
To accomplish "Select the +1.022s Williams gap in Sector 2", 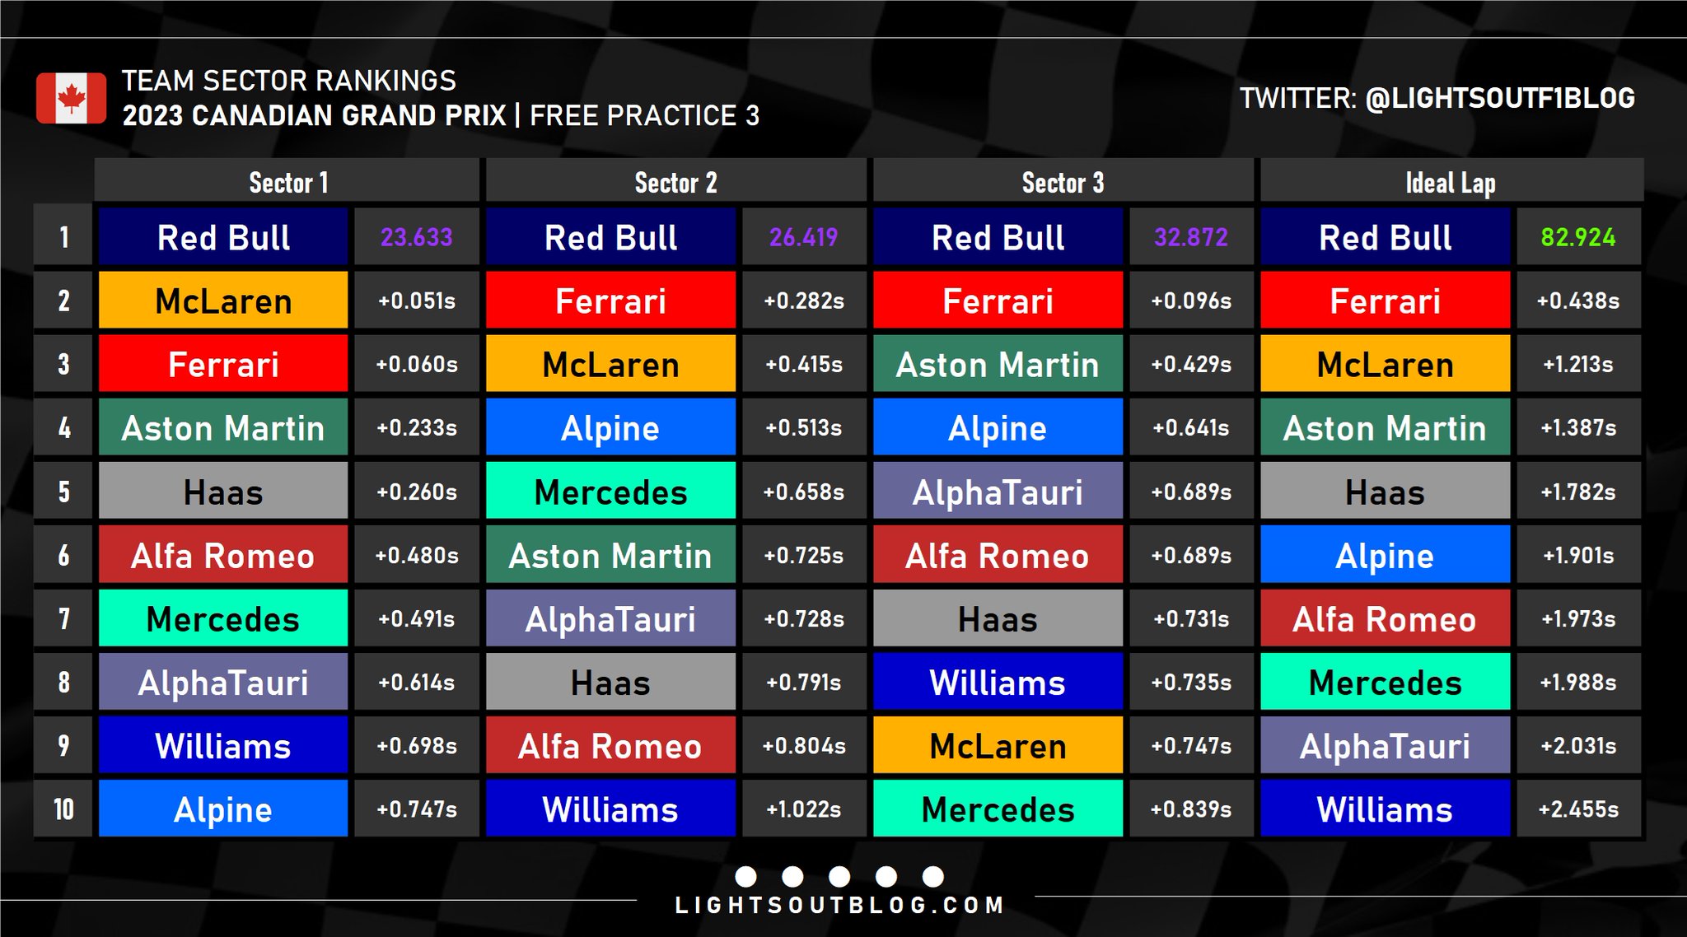I will tap(803, 809).
